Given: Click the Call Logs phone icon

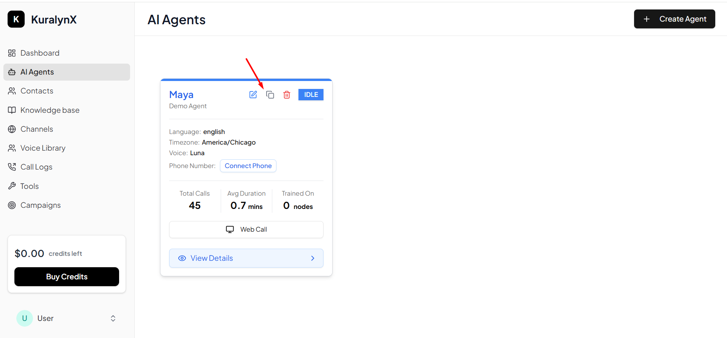Looking at the screenshot, I should pyautogui.click(x=12, y=167).
